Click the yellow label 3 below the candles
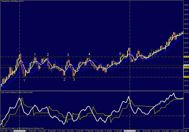189x132 pixels. pos(74,79)
